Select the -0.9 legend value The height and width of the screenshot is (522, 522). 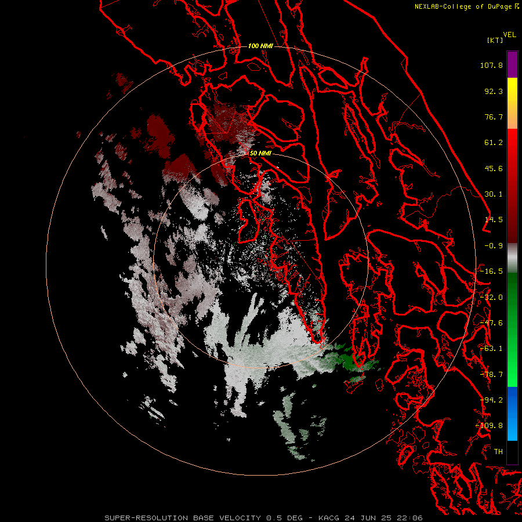coord(494,246)
